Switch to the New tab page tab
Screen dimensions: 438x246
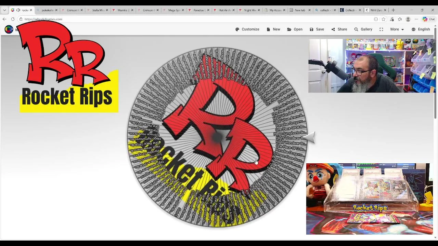(300, 10)
